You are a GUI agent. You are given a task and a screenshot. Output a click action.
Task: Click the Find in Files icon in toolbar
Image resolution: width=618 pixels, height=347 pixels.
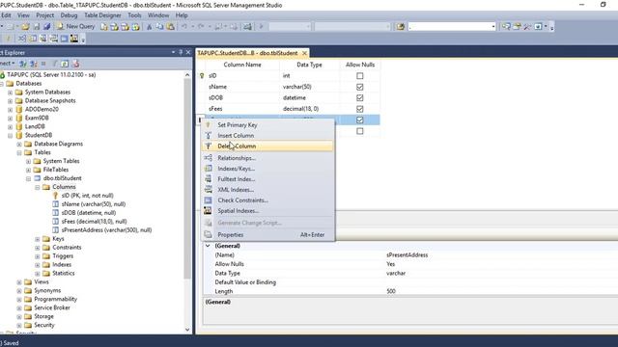[x=401, y=27]
